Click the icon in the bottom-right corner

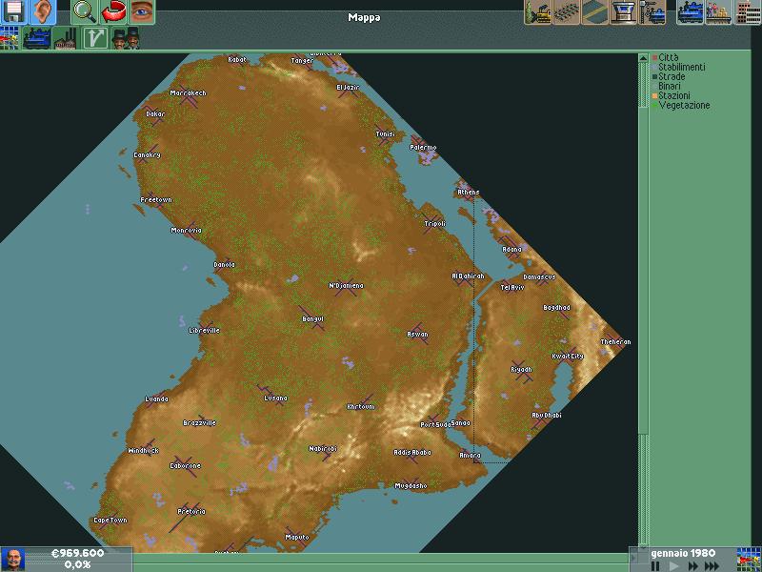tap(749, 560)
